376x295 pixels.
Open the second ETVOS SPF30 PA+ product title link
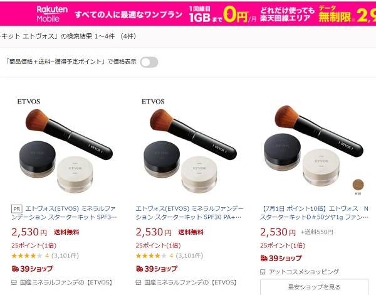point(189,213)
